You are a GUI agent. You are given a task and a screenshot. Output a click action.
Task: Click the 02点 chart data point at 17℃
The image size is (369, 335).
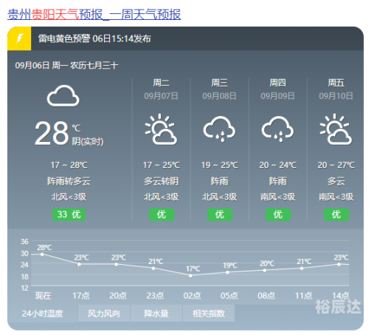(190, 276)
